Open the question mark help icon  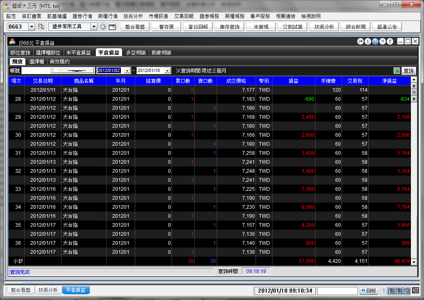point(382,41)
